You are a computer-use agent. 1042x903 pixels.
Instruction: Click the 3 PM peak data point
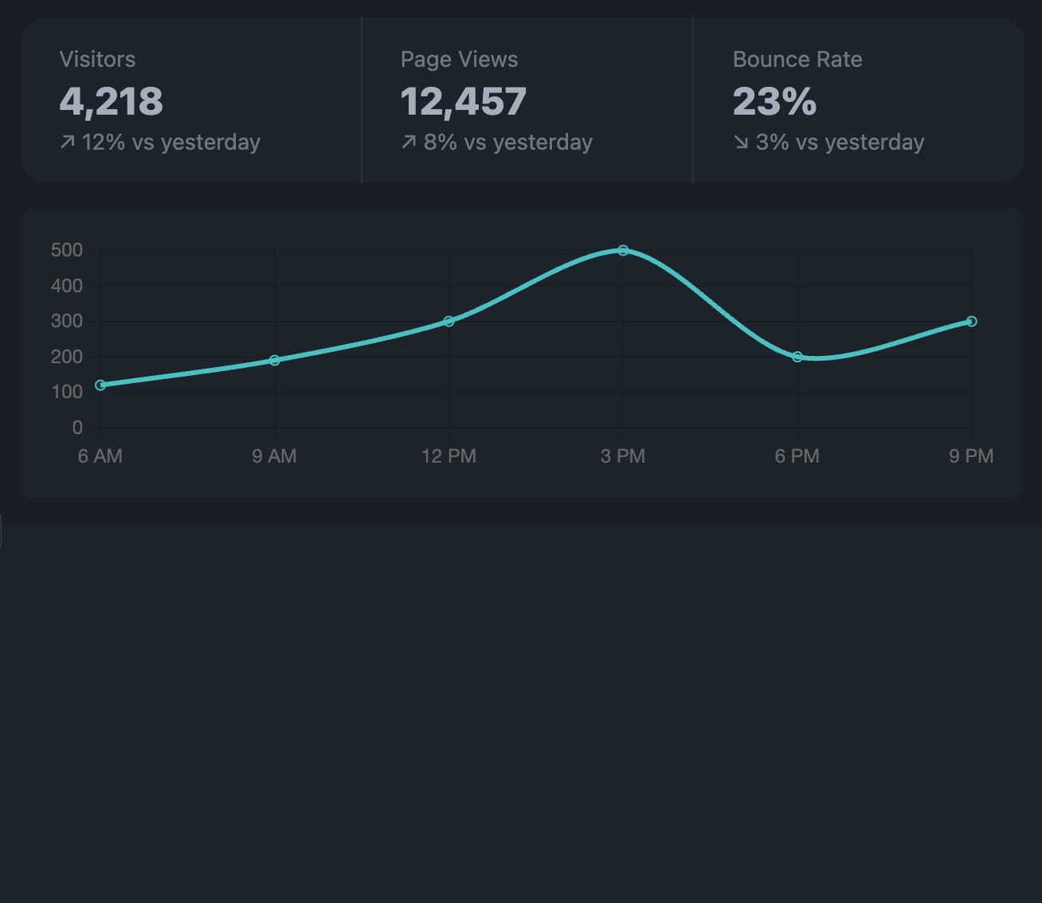[623, 251]
